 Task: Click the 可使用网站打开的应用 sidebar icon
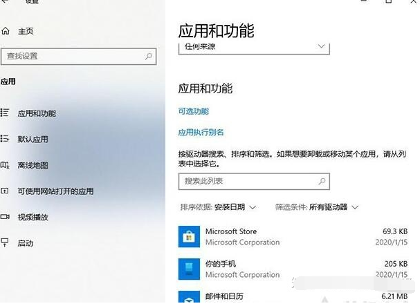pos(5,191)
